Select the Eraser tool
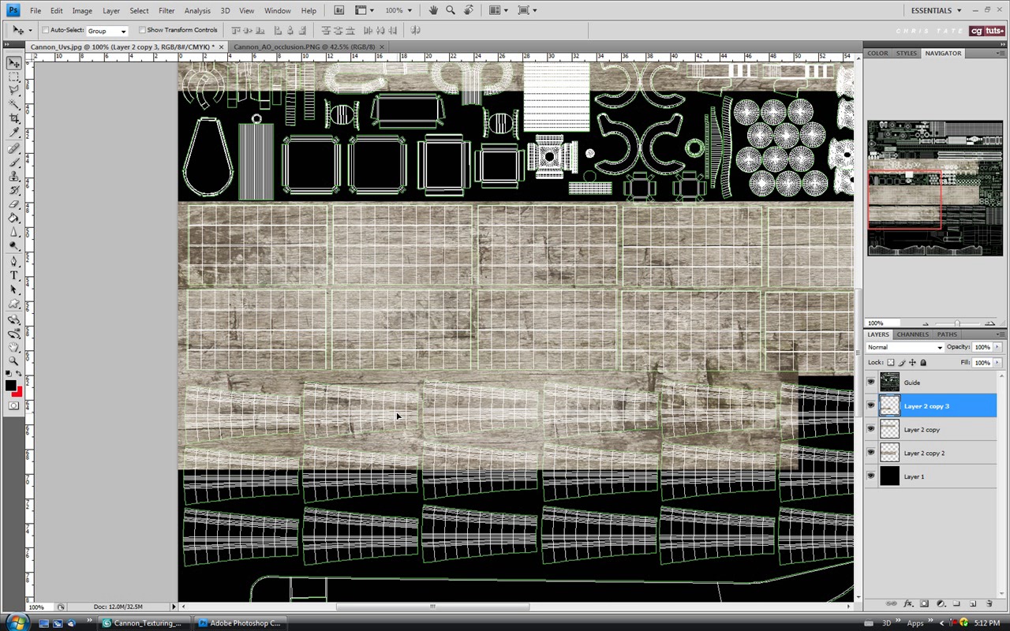Viewport: 1010px width, 631px height. (14, 203)
